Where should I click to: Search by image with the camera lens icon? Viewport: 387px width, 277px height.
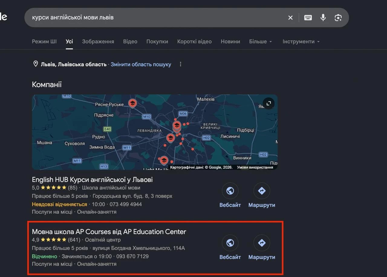[338, 18]
